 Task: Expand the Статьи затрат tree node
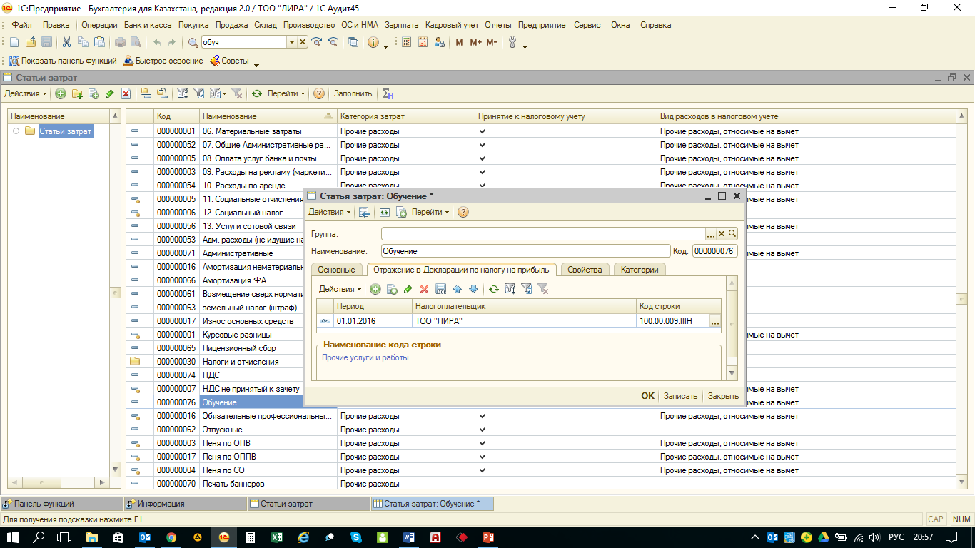coord(16,131)
